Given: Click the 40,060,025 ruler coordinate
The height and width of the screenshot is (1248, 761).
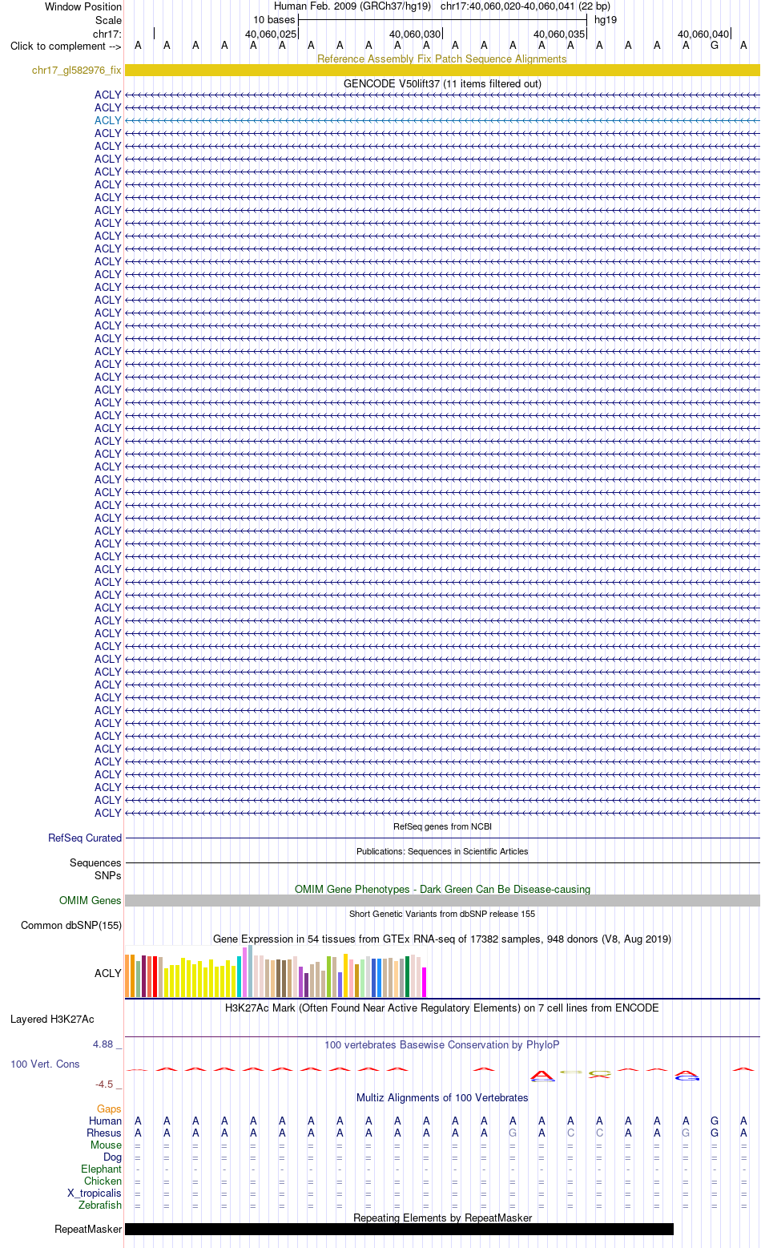Looking at the screenshot, I should [271, 34].
